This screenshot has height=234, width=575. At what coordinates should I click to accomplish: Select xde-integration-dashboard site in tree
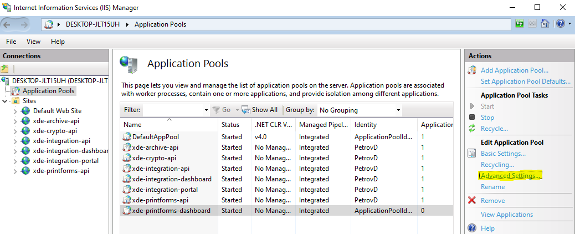pyautogui.click(x=70, y=151)
